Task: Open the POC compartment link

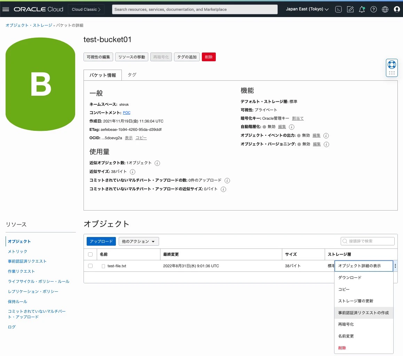Action: [x=126, y=113]
